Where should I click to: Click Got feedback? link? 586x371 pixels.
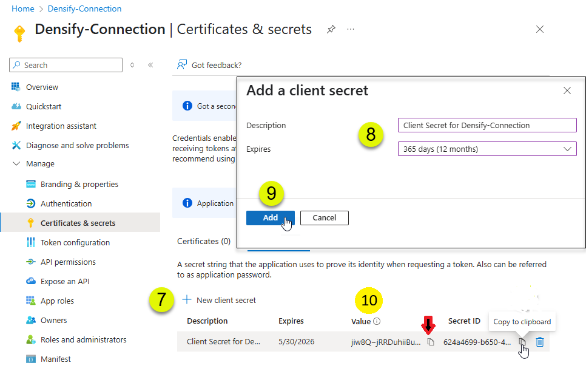click(x=217, y=65)
